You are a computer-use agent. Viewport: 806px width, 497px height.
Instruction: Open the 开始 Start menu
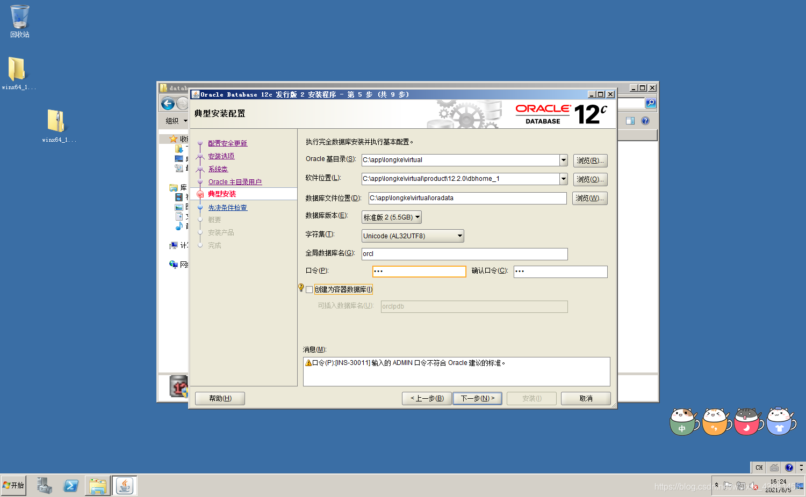pyautogui.click(x=13, y=485)
